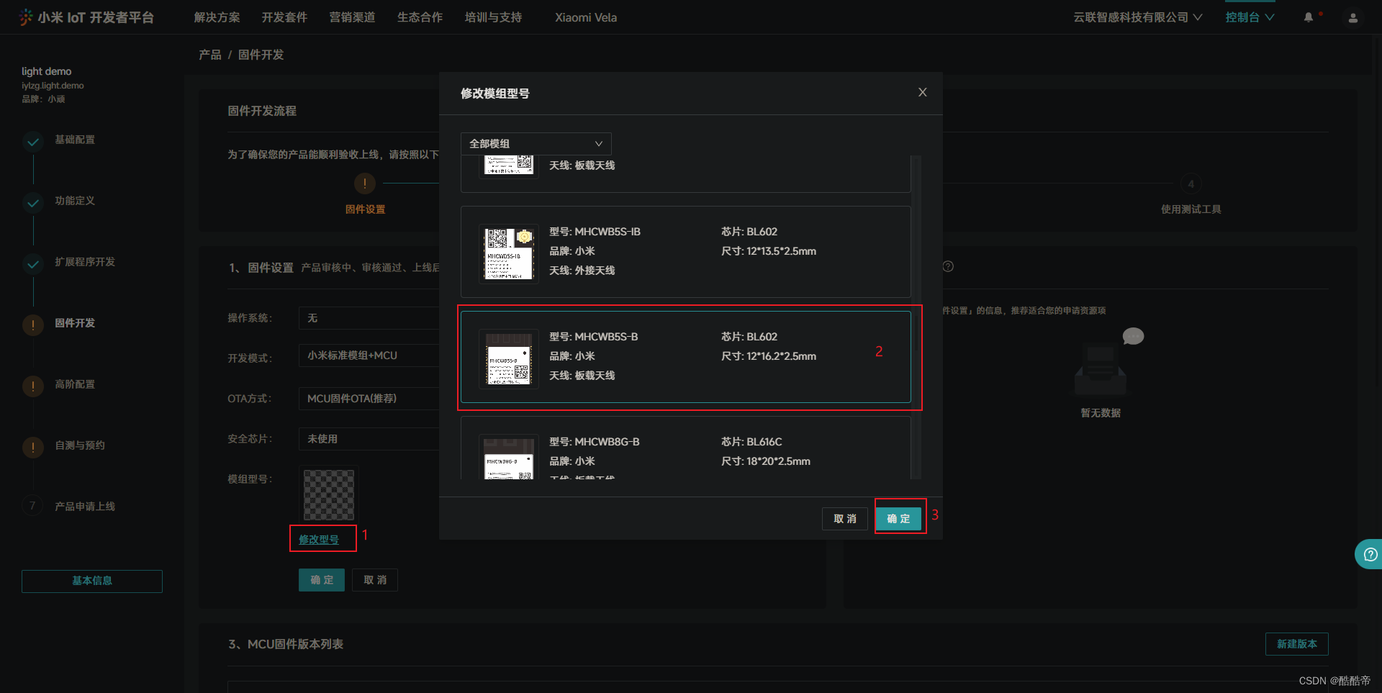
Task: Open the floating help question icon
Action: (1370, 554)
